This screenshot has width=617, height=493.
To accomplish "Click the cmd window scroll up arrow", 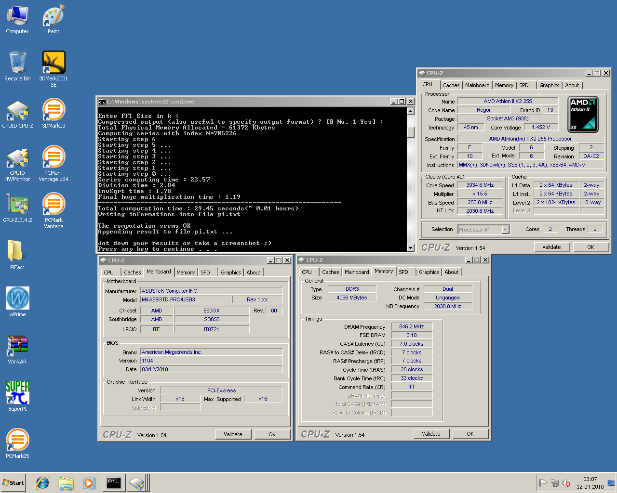I will [x=411, y=111].
